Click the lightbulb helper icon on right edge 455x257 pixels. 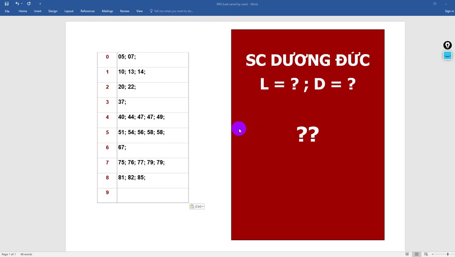coord(447,45)
